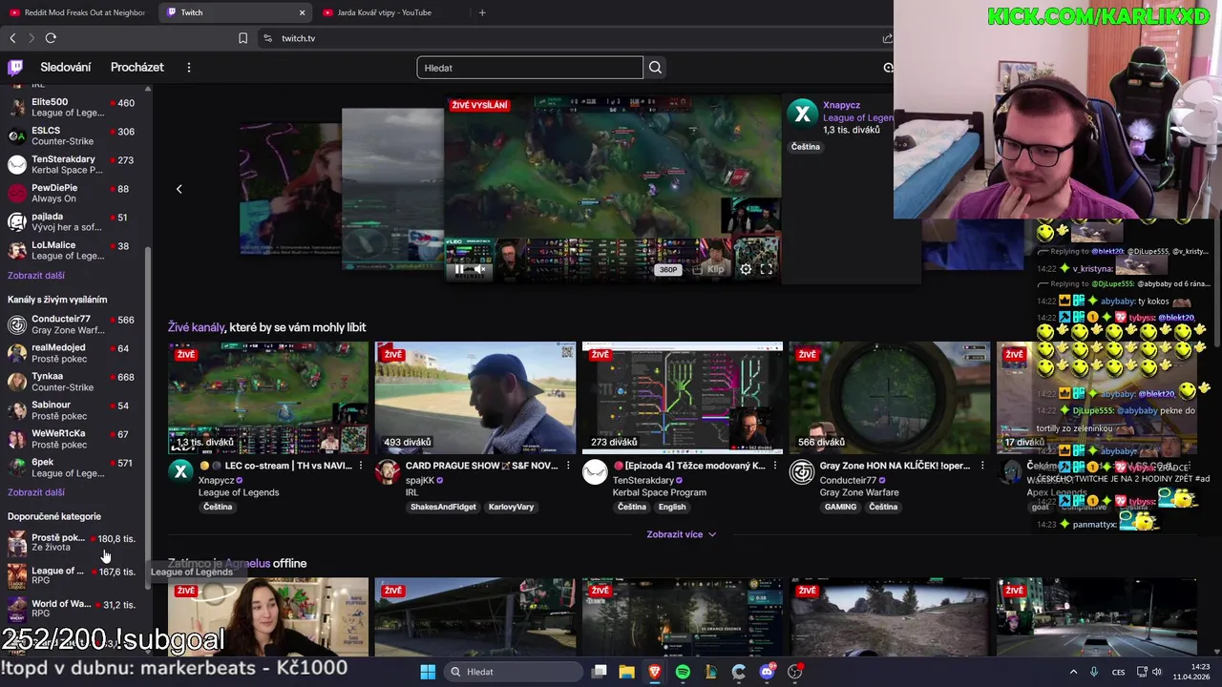Open Elite500 channel in sidebar
The width and height of the screenshot is (1222, 687).
pos(72,107)
